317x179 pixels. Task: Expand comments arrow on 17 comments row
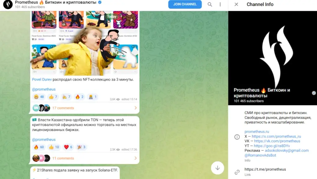tap(136, 108)
